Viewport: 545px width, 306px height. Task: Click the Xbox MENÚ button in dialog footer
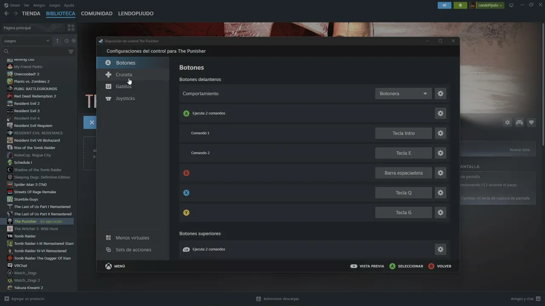point(115,266)
